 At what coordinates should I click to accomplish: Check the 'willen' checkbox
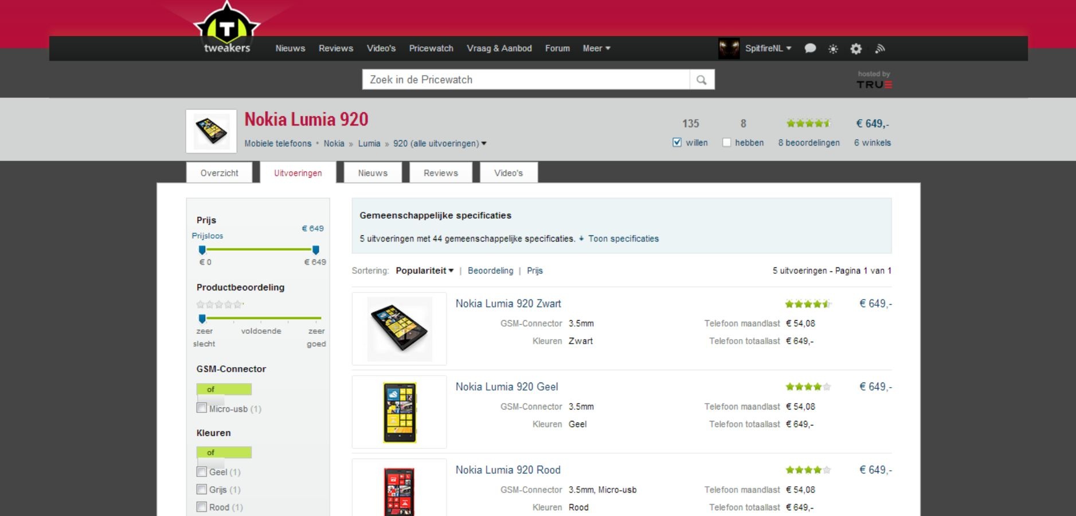coord(677,142)
